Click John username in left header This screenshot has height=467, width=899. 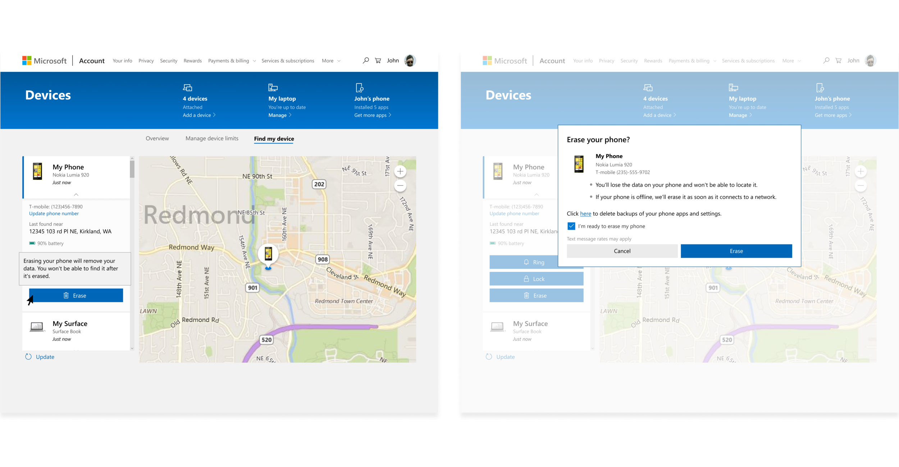pos(393,61)
